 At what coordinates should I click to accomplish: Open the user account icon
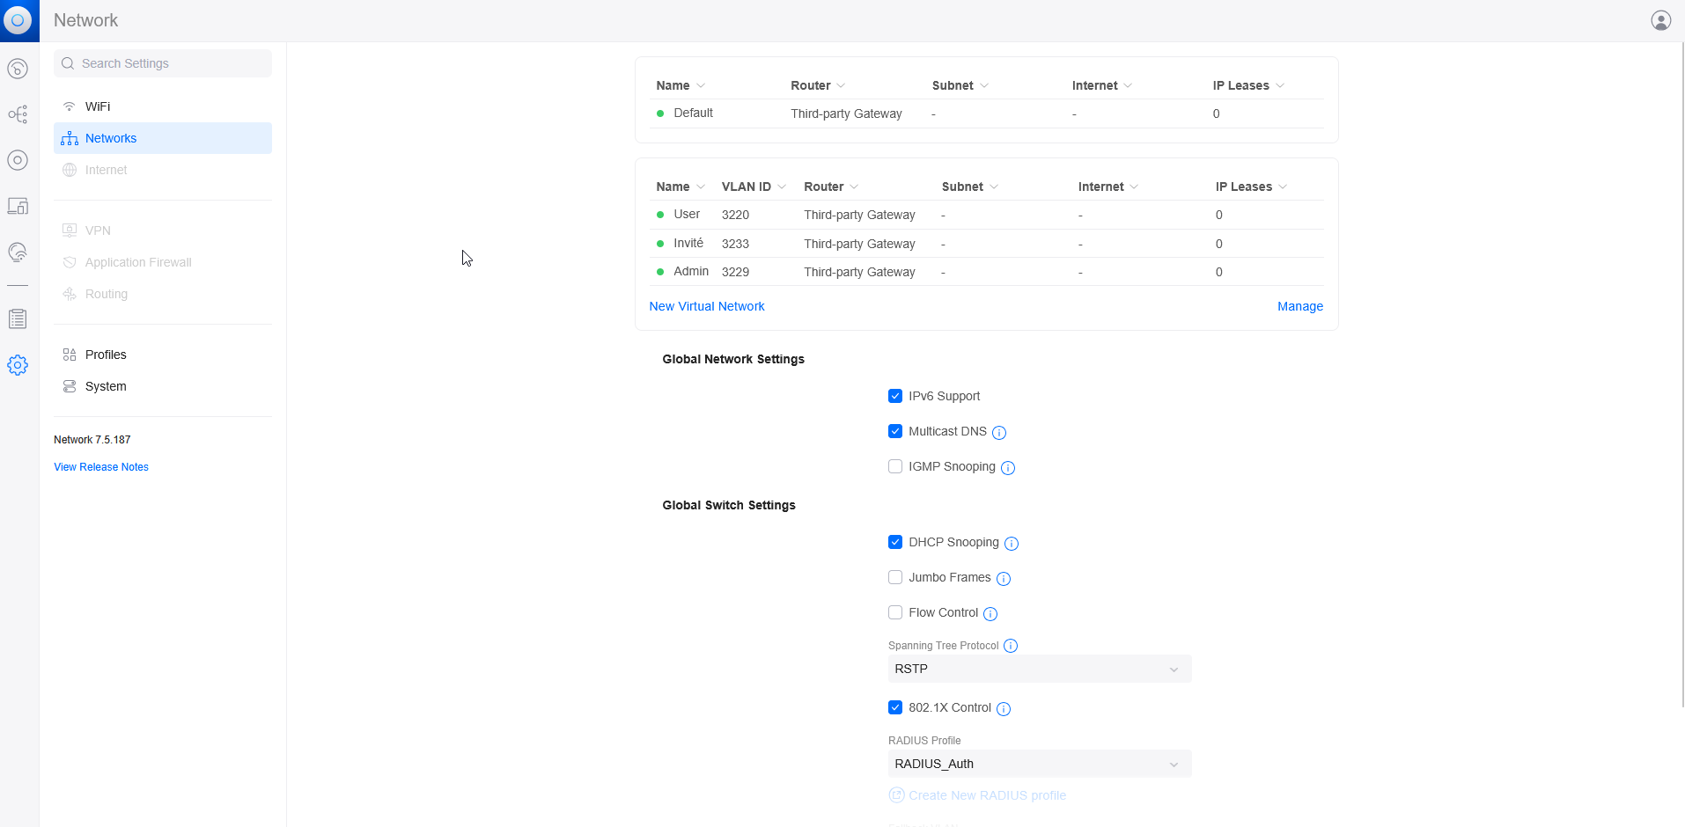point(1660,20)
